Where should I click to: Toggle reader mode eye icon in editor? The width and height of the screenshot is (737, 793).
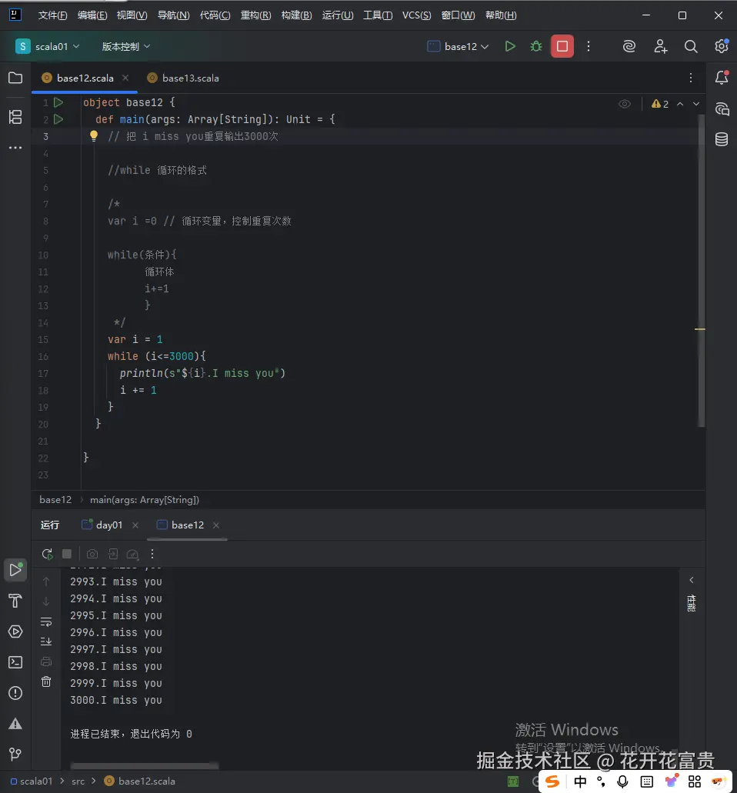point(625,104)
